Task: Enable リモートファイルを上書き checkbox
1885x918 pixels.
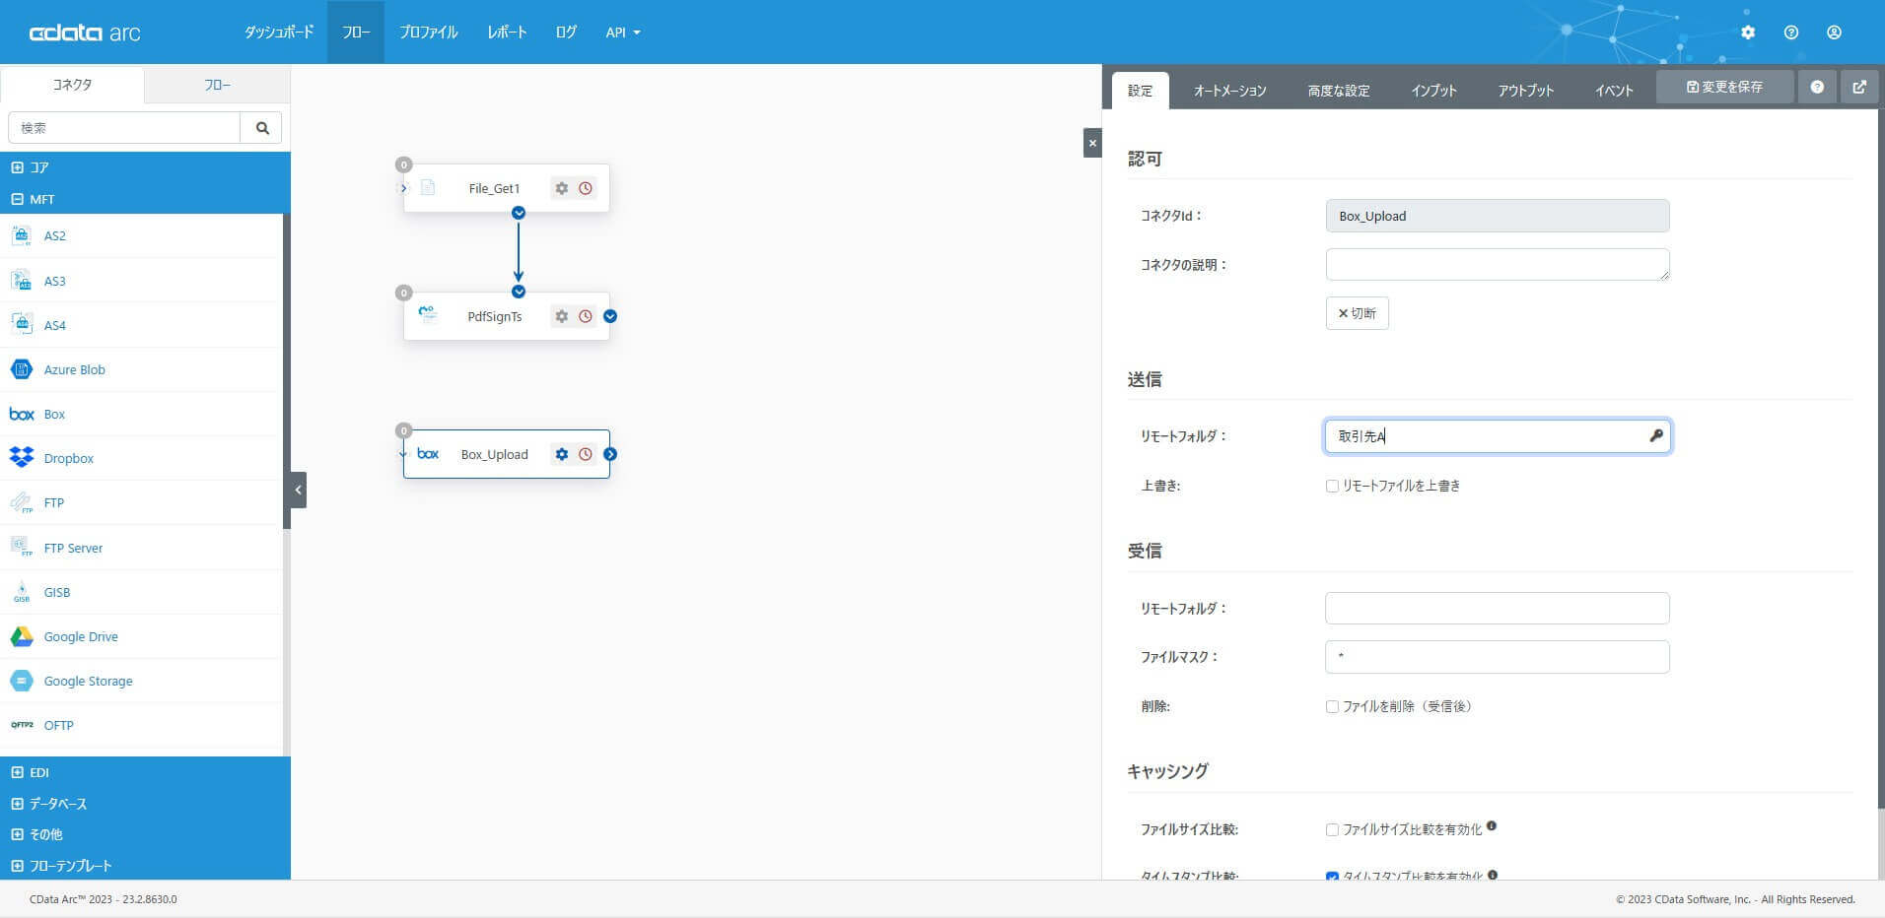Action: (1332, 486)
